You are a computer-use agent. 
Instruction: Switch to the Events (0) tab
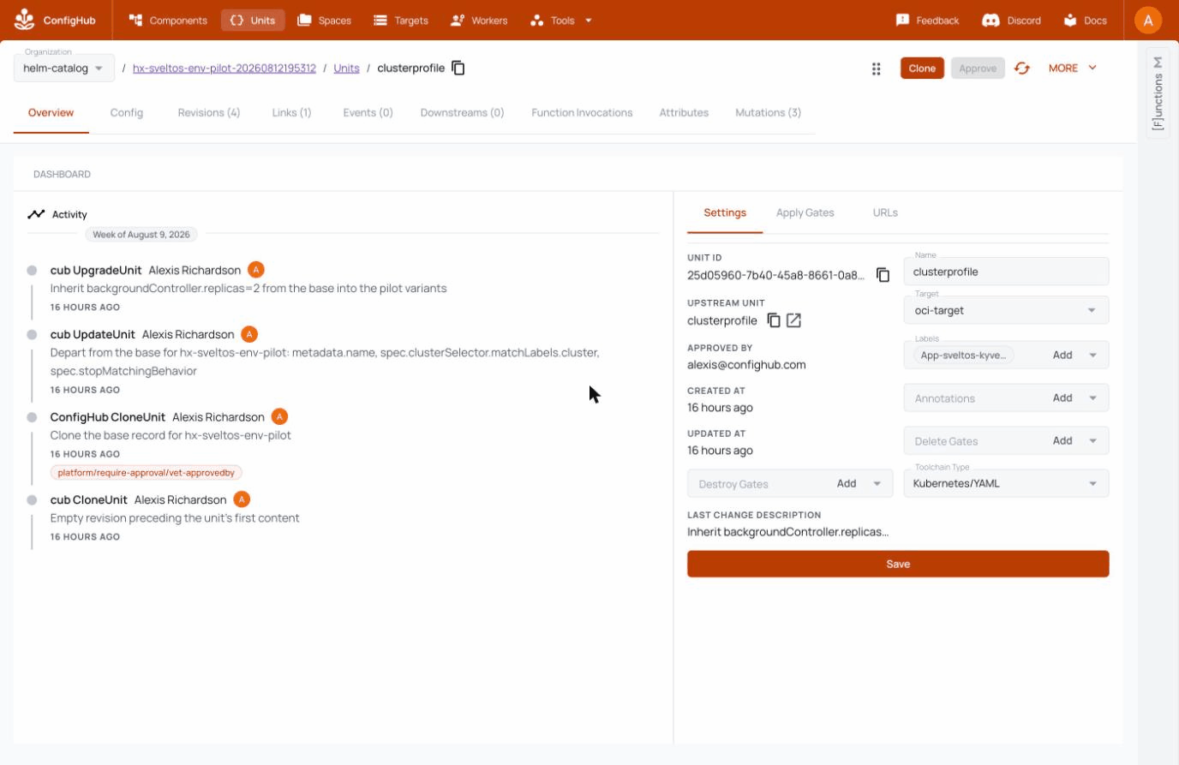tap(368, 113)
